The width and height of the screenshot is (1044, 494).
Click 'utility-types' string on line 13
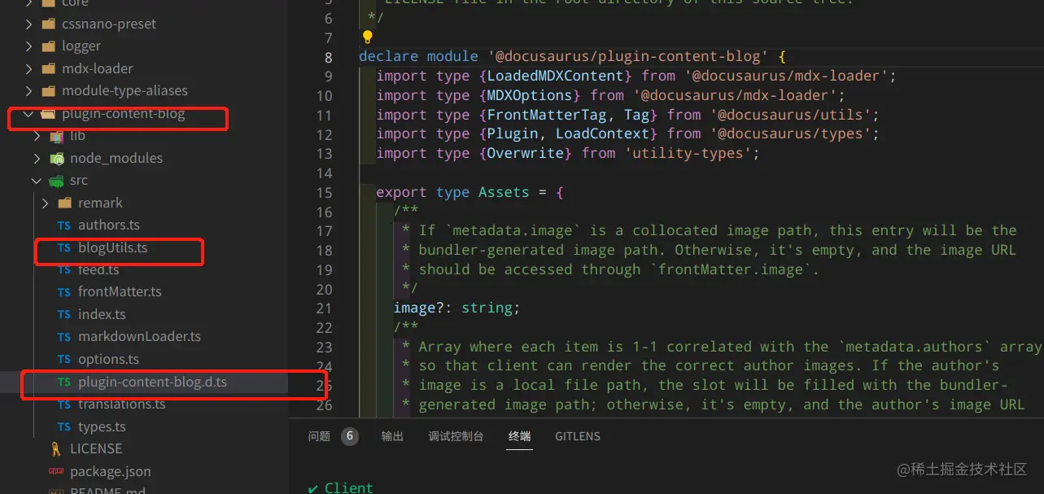pos(688,153)
